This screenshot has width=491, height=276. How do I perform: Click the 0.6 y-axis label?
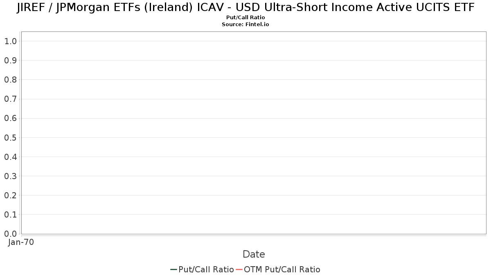tap(10, 118)
